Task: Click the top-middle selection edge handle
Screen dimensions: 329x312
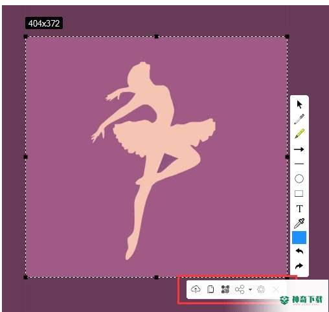Action: pos(156,36)
